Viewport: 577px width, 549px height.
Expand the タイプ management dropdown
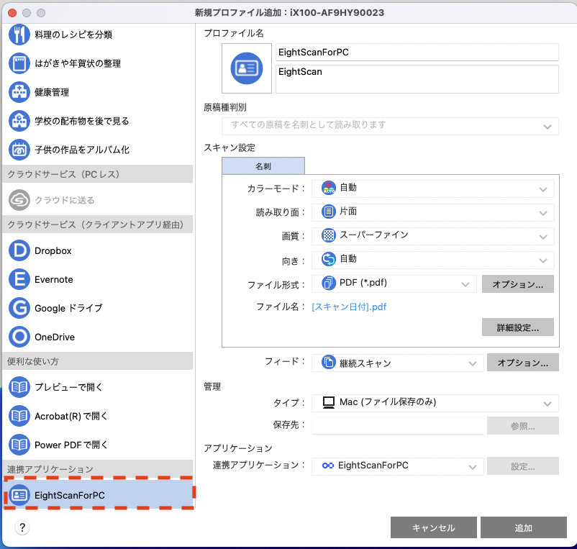435,403
